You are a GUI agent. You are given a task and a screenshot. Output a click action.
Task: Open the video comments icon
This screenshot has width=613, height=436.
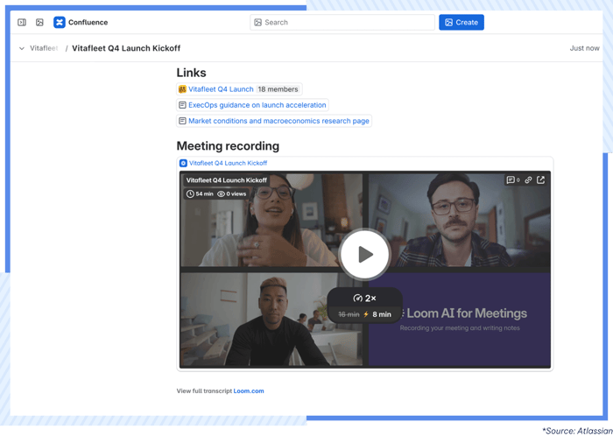[x=511, y=179]
